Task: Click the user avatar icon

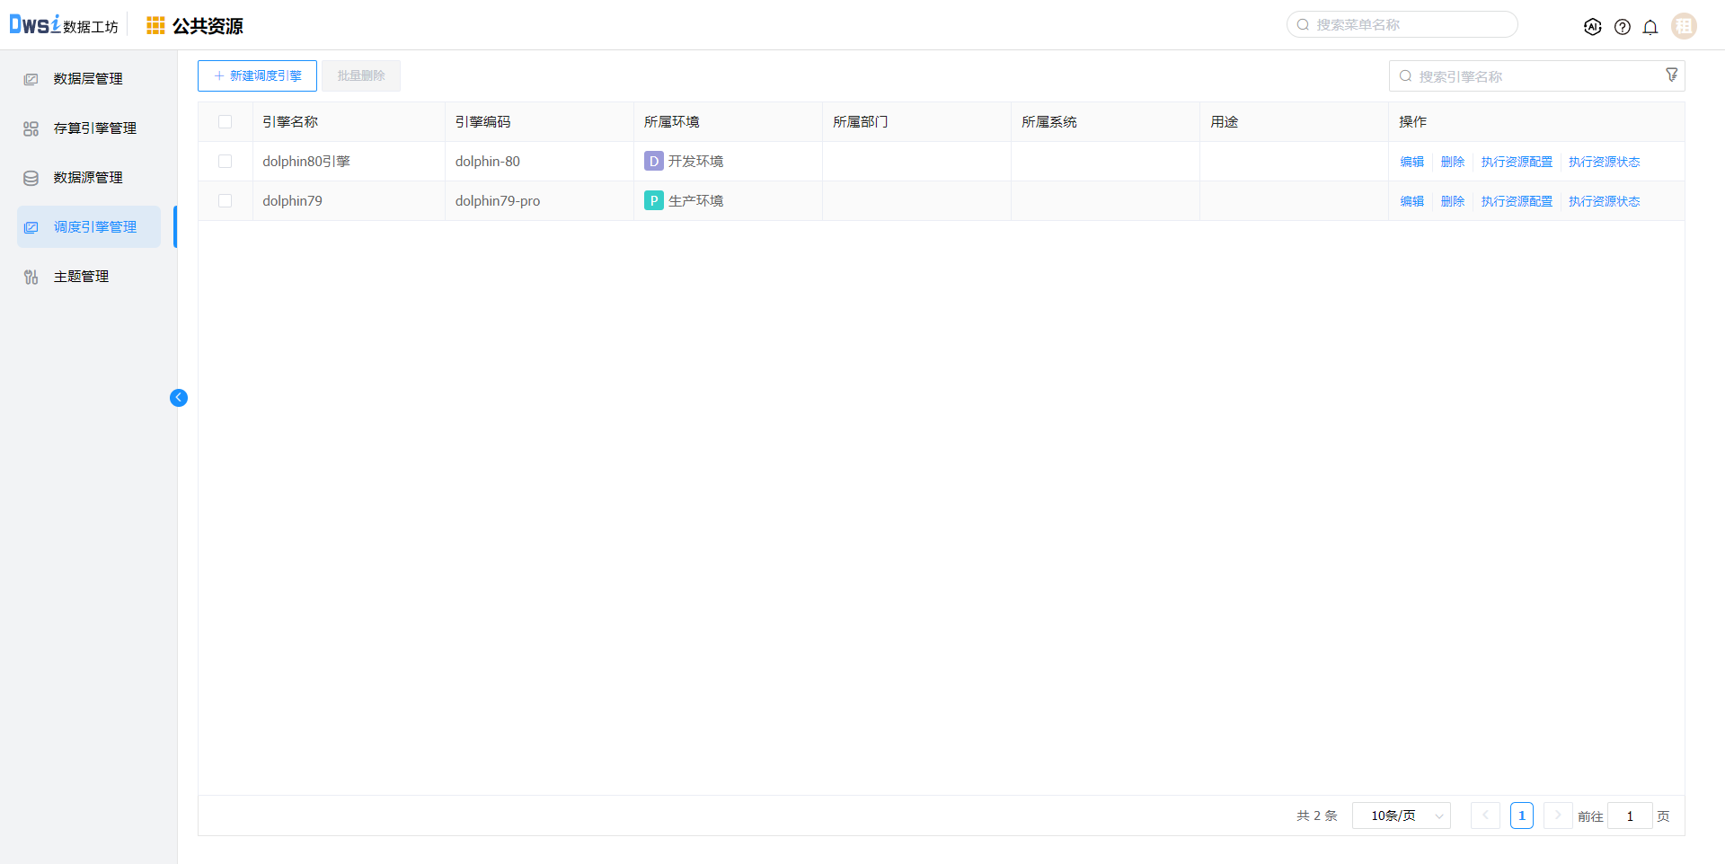Action: 1684,26
